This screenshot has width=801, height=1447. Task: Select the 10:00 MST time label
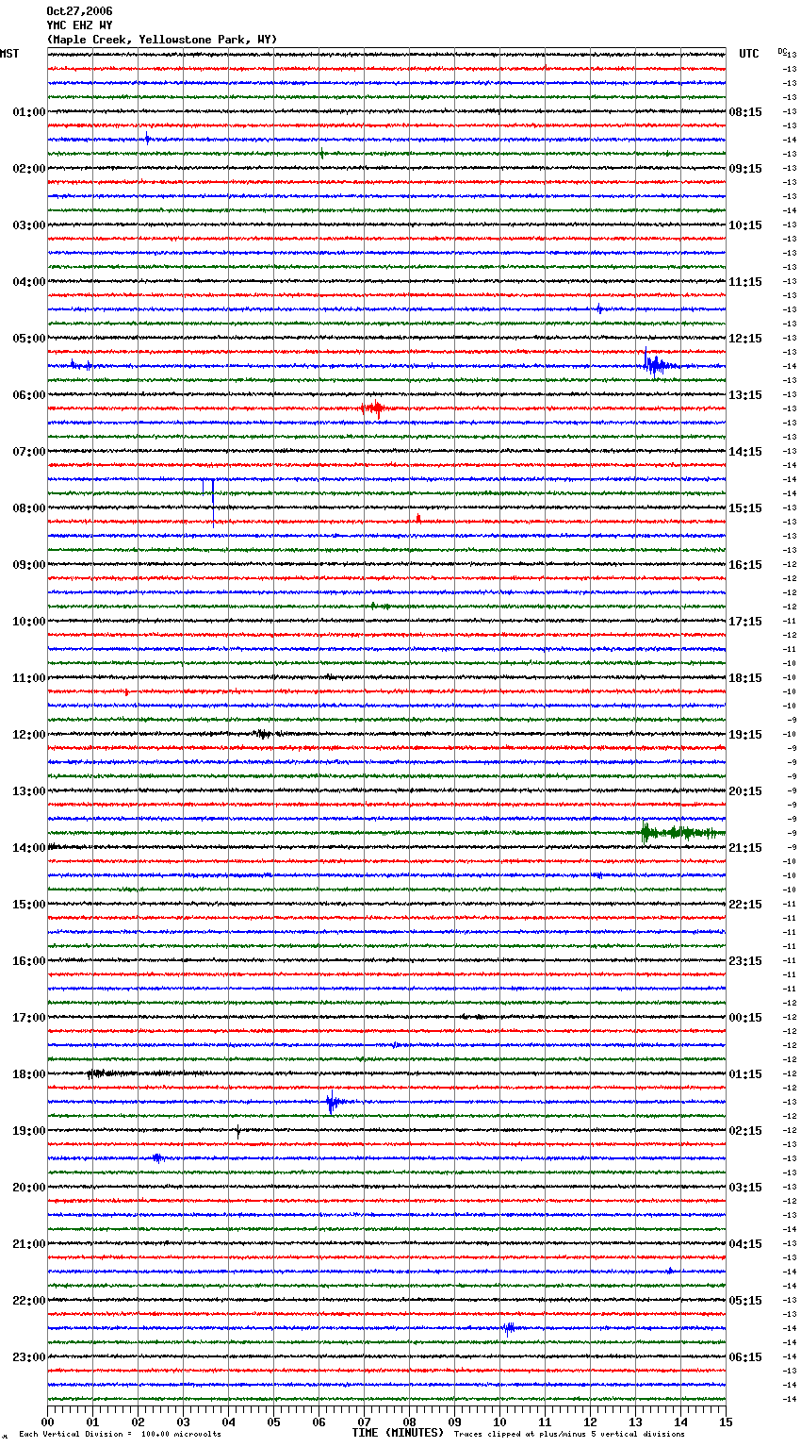pyautogui.click(x=29, y=622)
